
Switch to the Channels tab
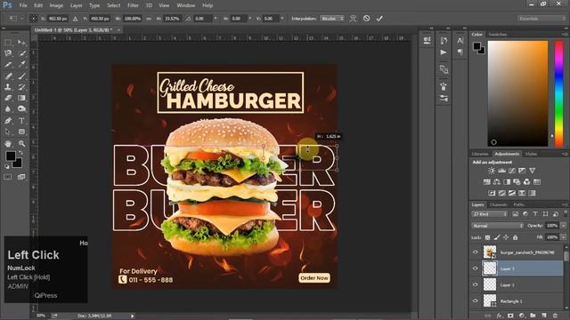coord(499,204)
